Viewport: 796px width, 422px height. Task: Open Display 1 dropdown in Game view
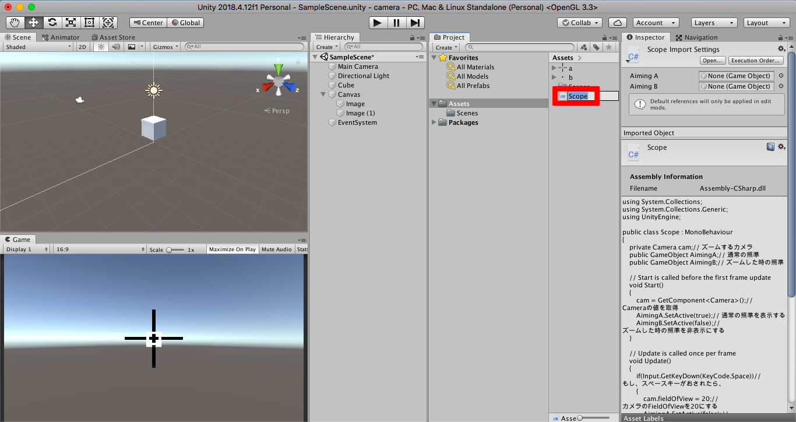(27, 249)
